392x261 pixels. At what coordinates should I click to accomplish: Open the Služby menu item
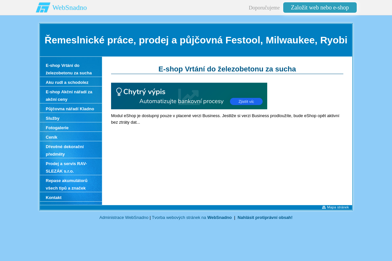[x=71, y=118]
